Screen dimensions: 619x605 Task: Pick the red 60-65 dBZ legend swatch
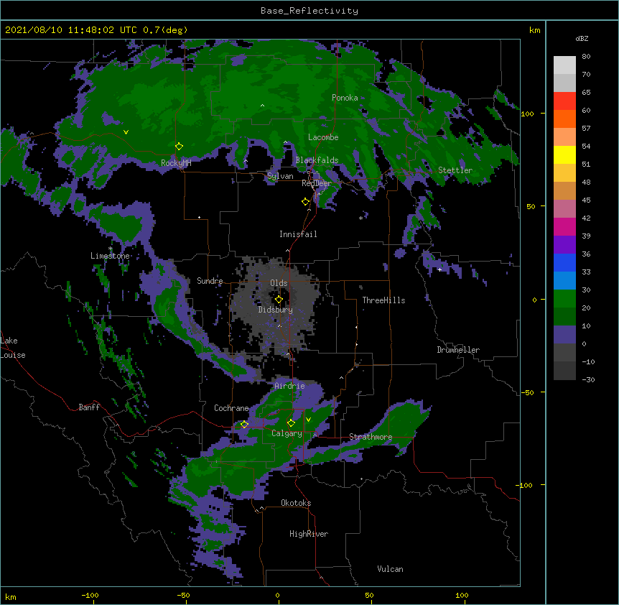[x=564, y=101]
